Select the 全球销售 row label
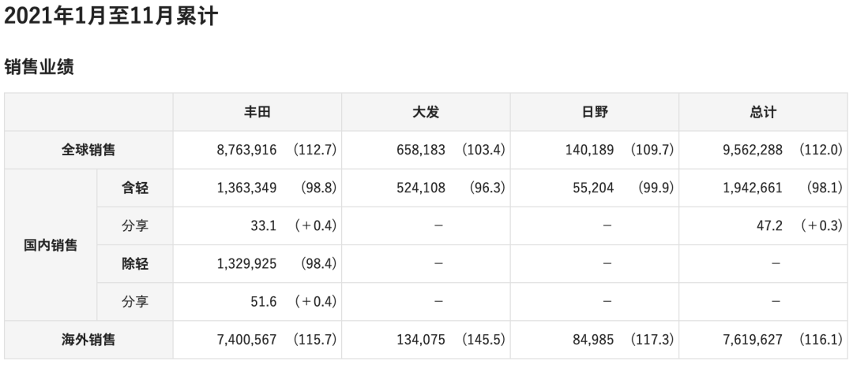This screenshot has height=365, width=853. [88, 150]
